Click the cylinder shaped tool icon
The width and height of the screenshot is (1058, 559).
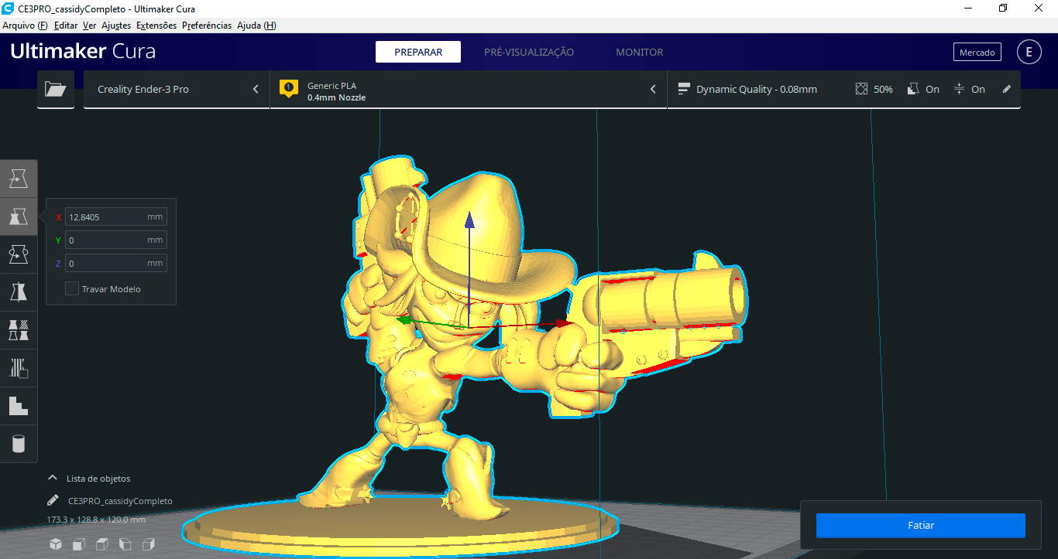19,444
